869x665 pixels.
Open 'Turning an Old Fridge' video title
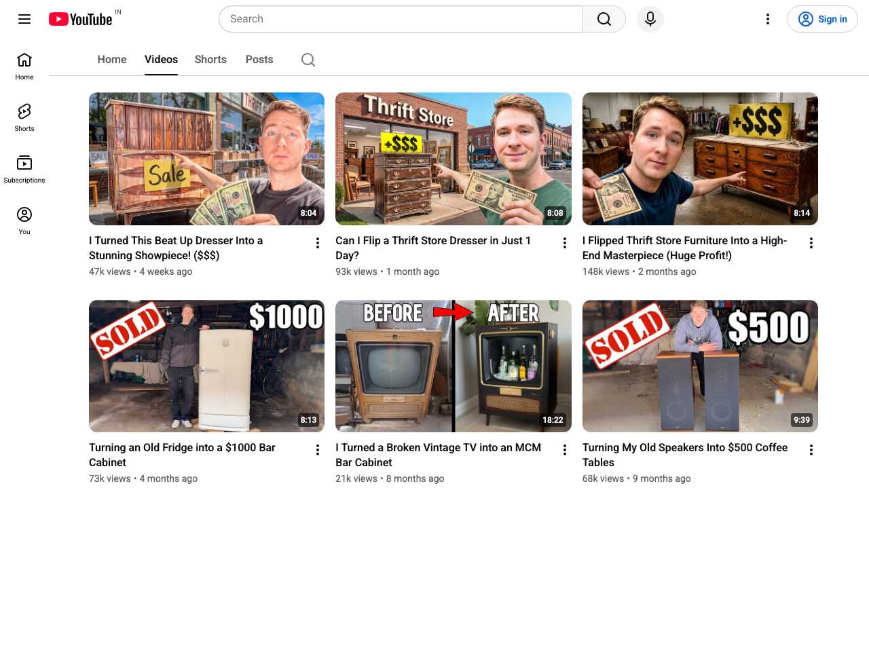tap(182, 455)
